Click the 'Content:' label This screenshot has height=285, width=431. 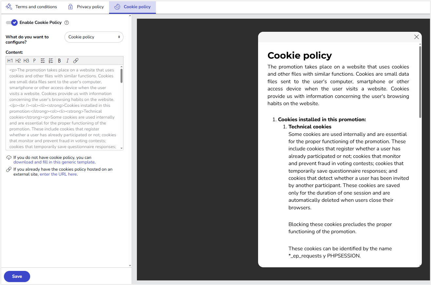click(x=14, y=52)
